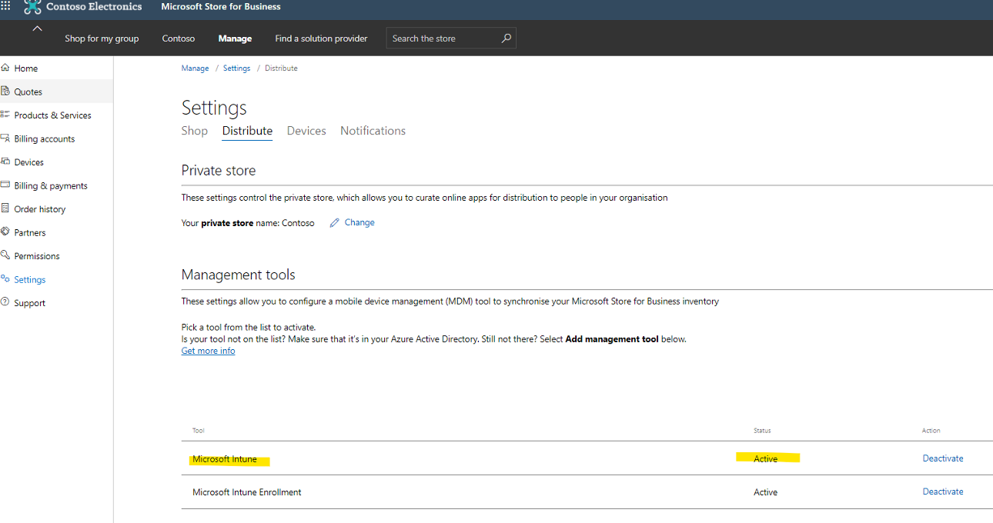Deactivate Microsoft Intune
The height and width of the screenshot is (523, 993).
click(x=943, y=458)
